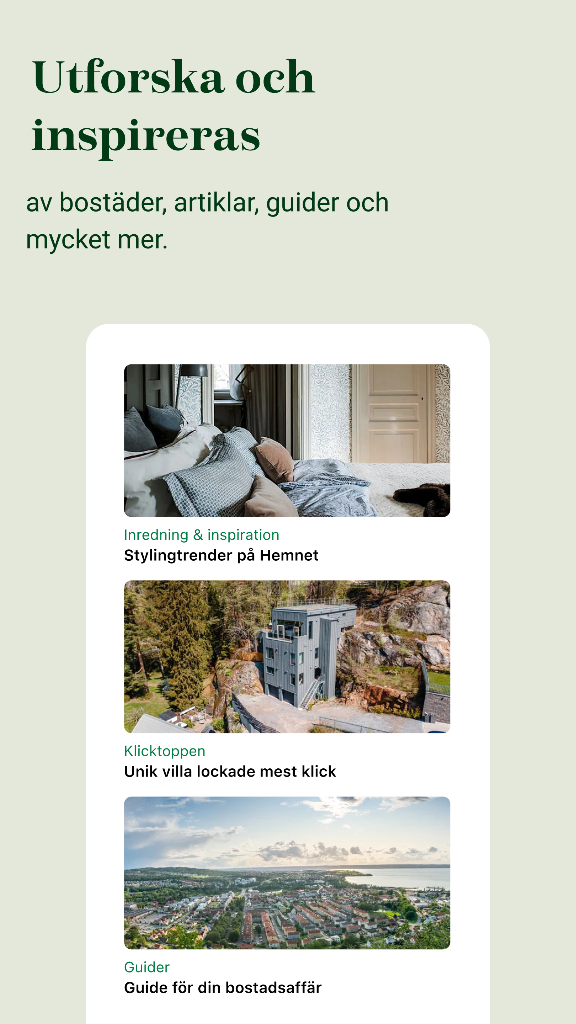Viewport: 576px width, 1024px height.
Task: Tap the Inredning & inspiration category label
Action: point(202,535)
